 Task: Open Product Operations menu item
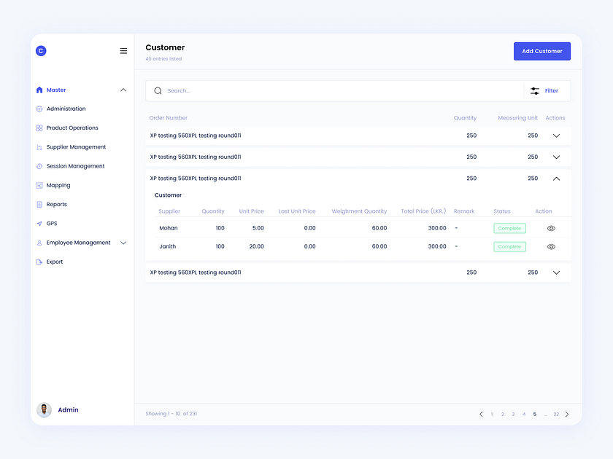(x=72, y=128)
